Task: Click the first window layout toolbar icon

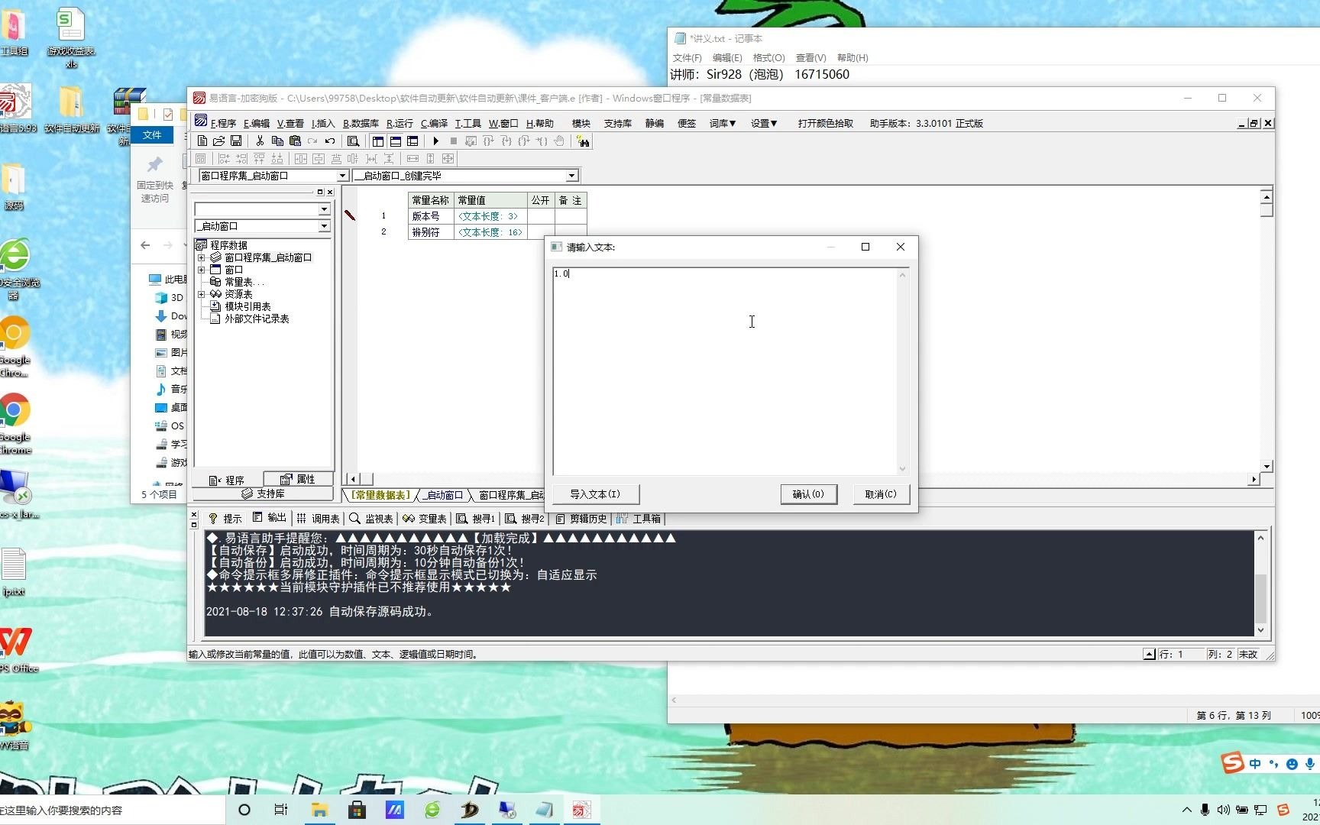Action: (378, 141)
